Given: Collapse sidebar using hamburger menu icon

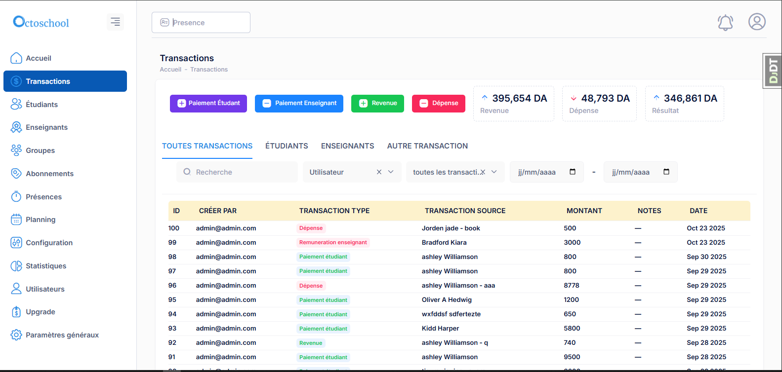Looking at the screenshot, I should pyautogui.click(x=115, y=22).
